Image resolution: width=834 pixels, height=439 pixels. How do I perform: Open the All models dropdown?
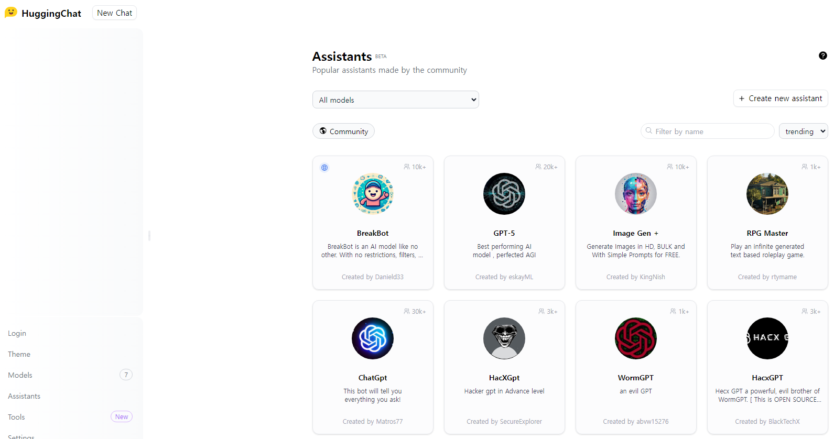[396, 100]
